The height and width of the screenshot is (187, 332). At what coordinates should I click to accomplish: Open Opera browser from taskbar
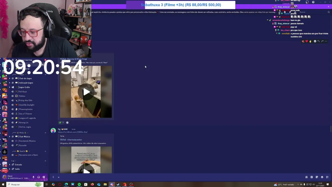point(60,184)
